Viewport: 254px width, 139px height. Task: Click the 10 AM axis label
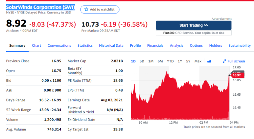(143, 123)
